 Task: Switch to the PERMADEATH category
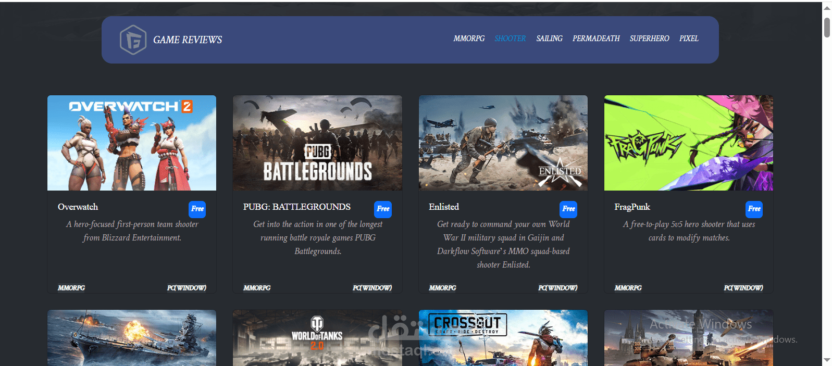tap(596, 39)
